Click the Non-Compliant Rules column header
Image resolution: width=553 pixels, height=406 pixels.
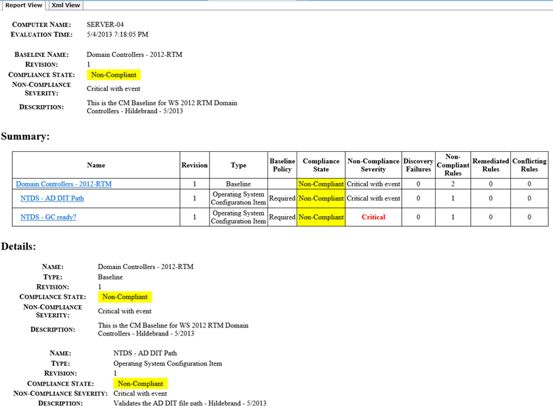point(453,165)
